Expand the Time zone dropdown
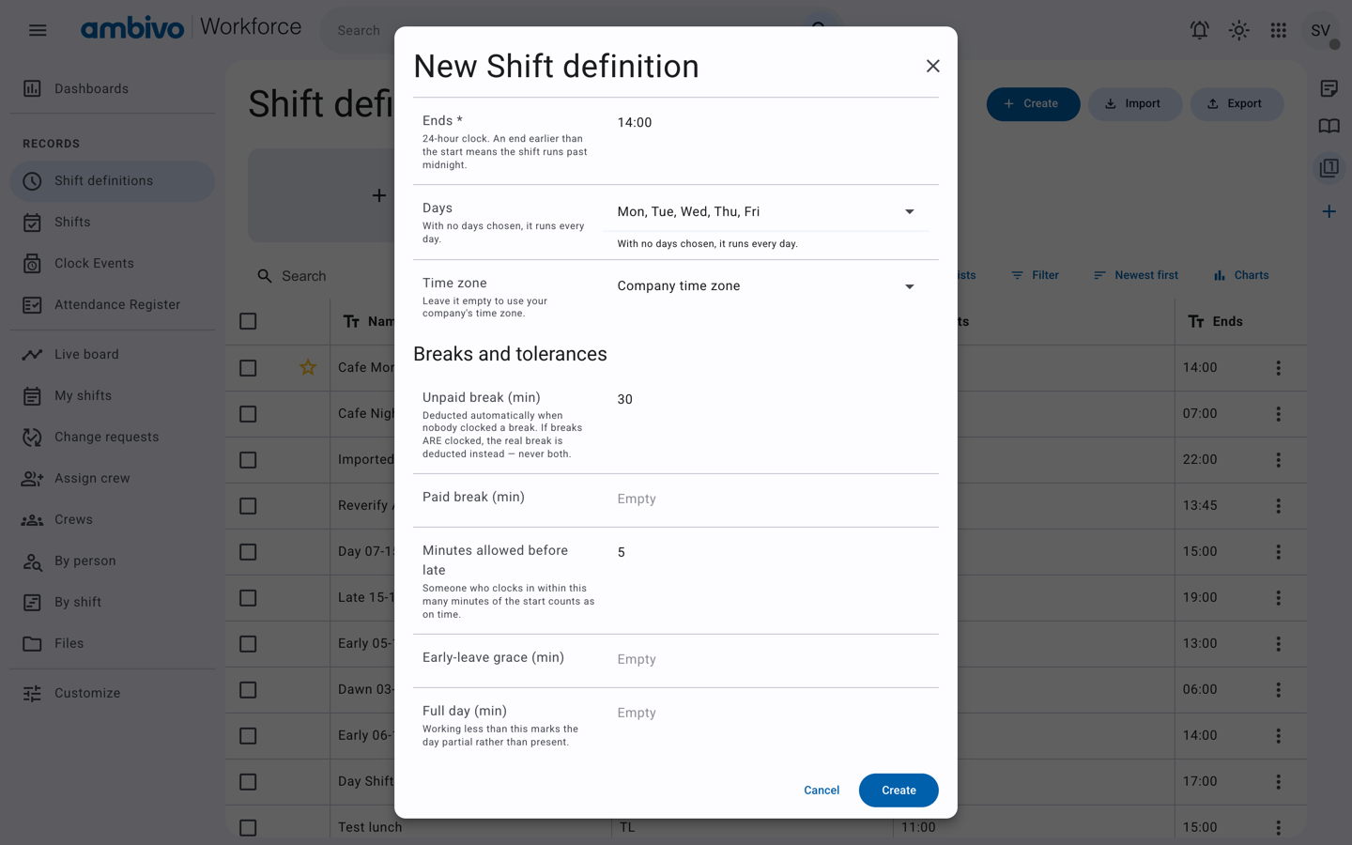The image size is (1352, 845). point(765,286)
